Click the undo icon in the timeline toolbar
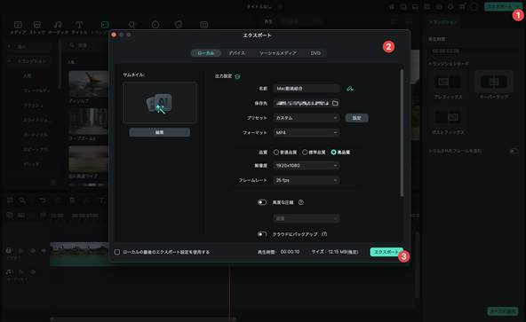526x322 pixels. [43, 200]
